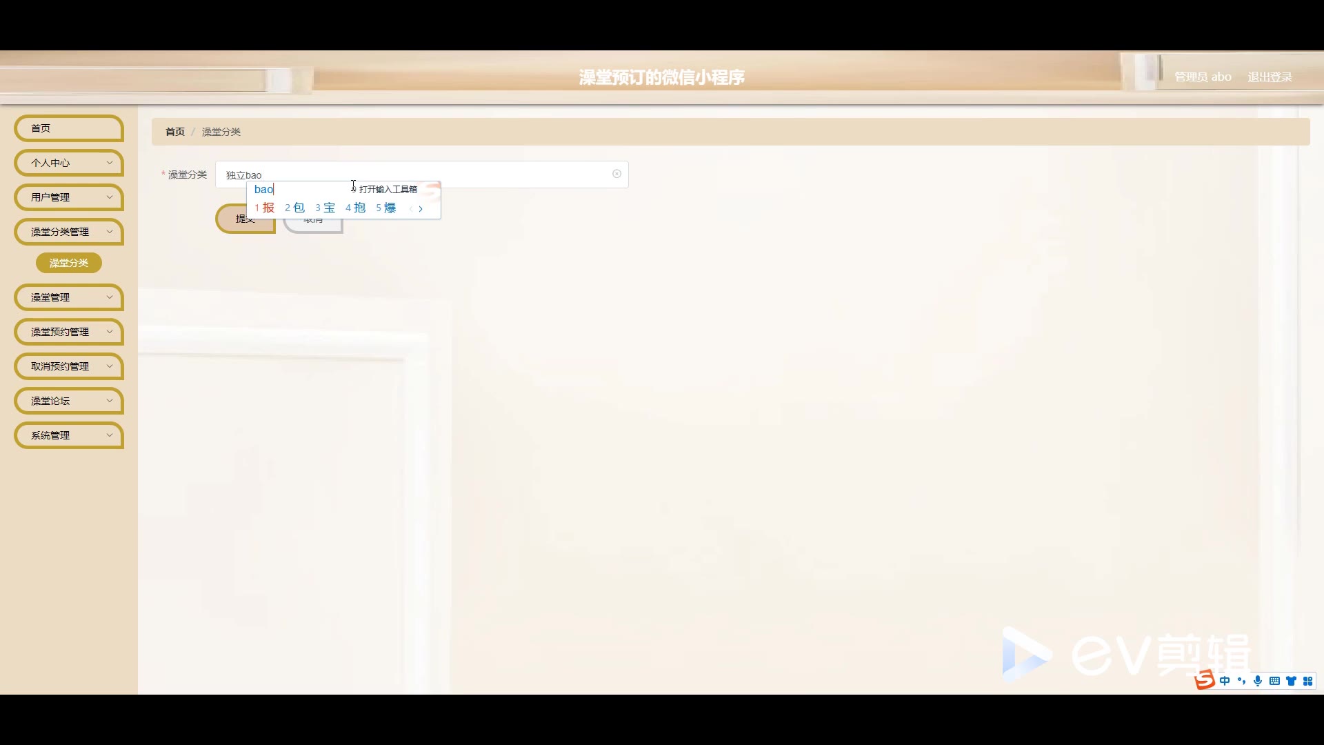Open the 澡堂分类 submenu item

click(x=69, y=263)
